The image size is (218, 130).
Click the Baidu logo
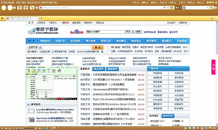[x=76, y=32]
